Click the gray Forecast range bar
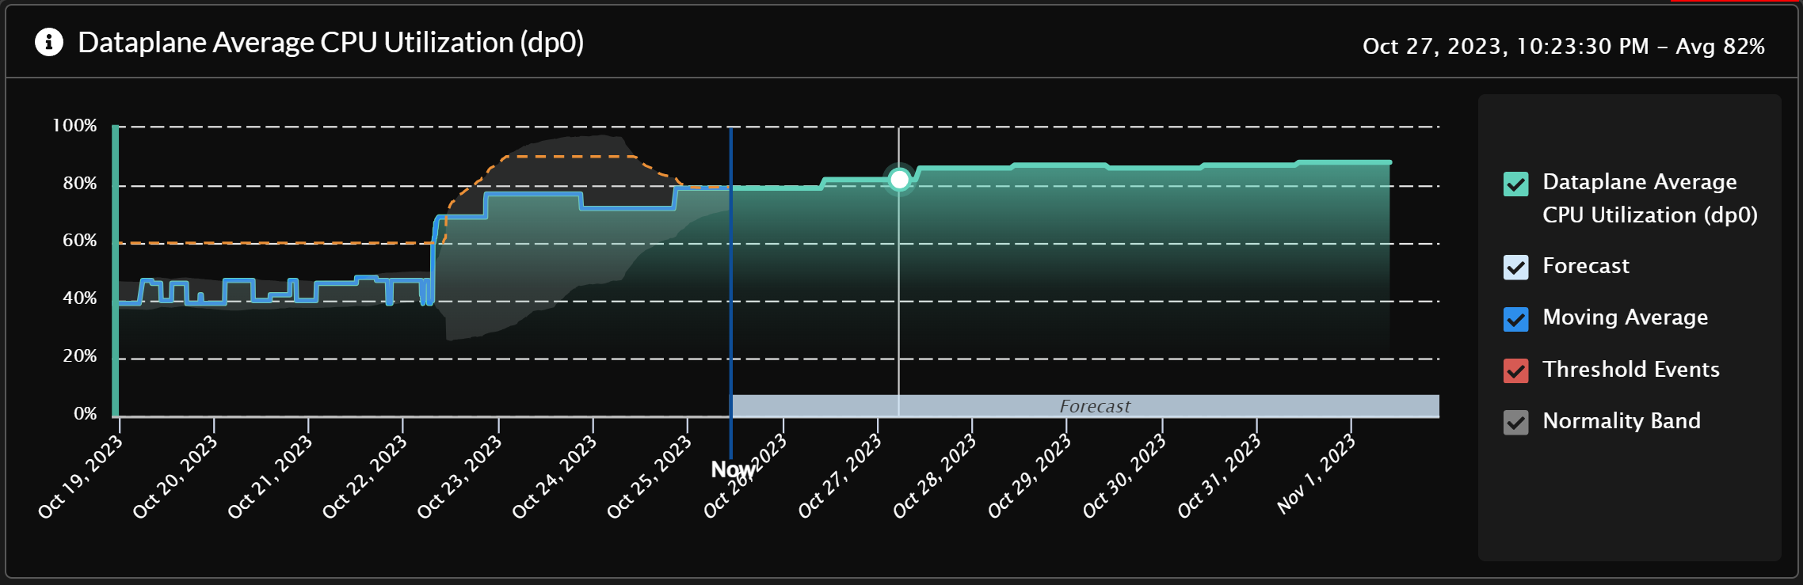The height and width of the screenshot is (585, 1803). [1093, 406]
